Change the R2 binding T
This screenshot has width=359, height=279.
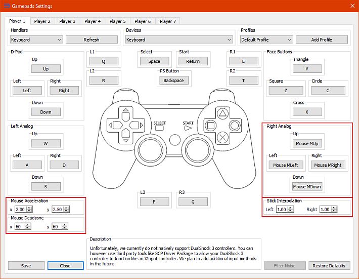click(x=244, y=81)
